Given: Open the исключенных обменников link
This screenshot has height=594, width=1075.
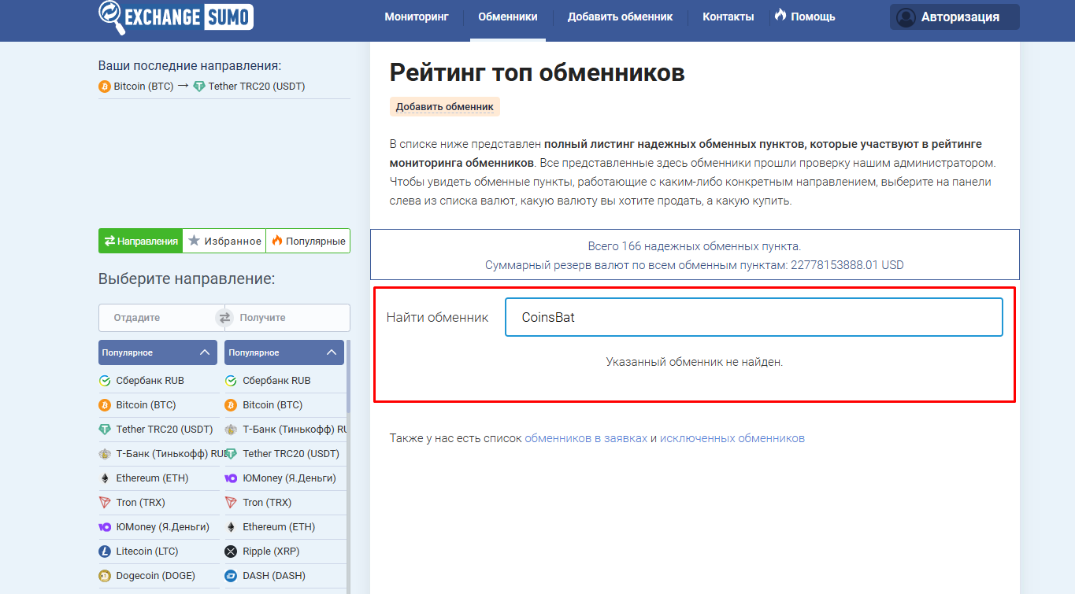Looking at the screenshot, I should tap(732, 438).
